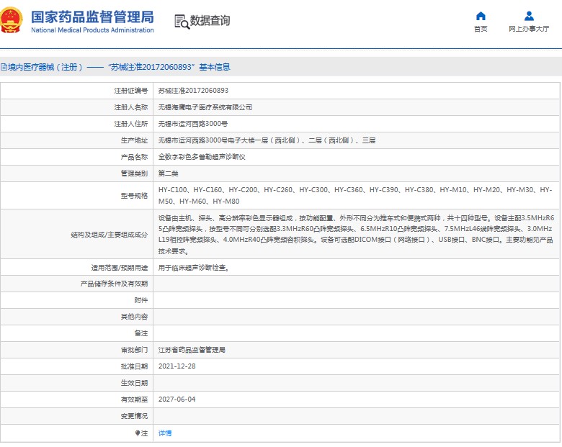Screen dimensions: 562x447
Task: Click the 附件 row label
Action: (140, 300)
